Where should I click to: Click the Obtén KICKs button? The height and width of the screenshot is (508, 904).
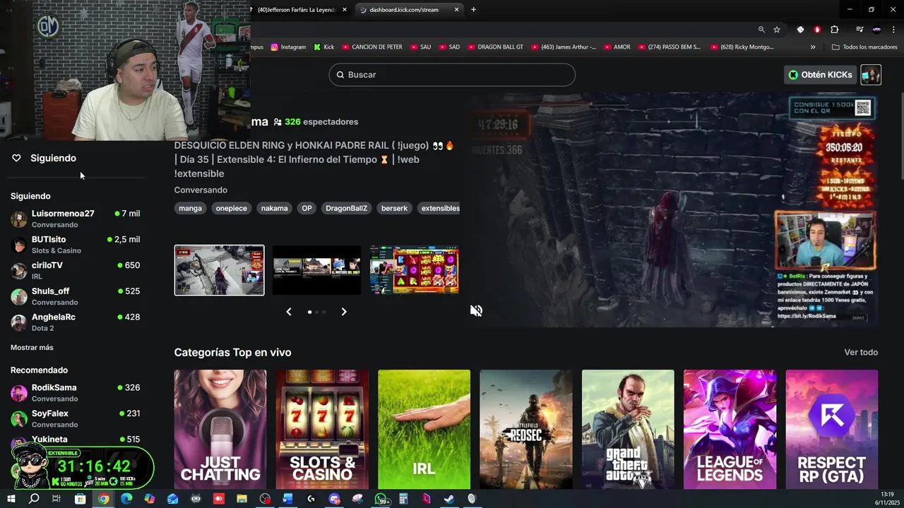click(x=821, y=75)
